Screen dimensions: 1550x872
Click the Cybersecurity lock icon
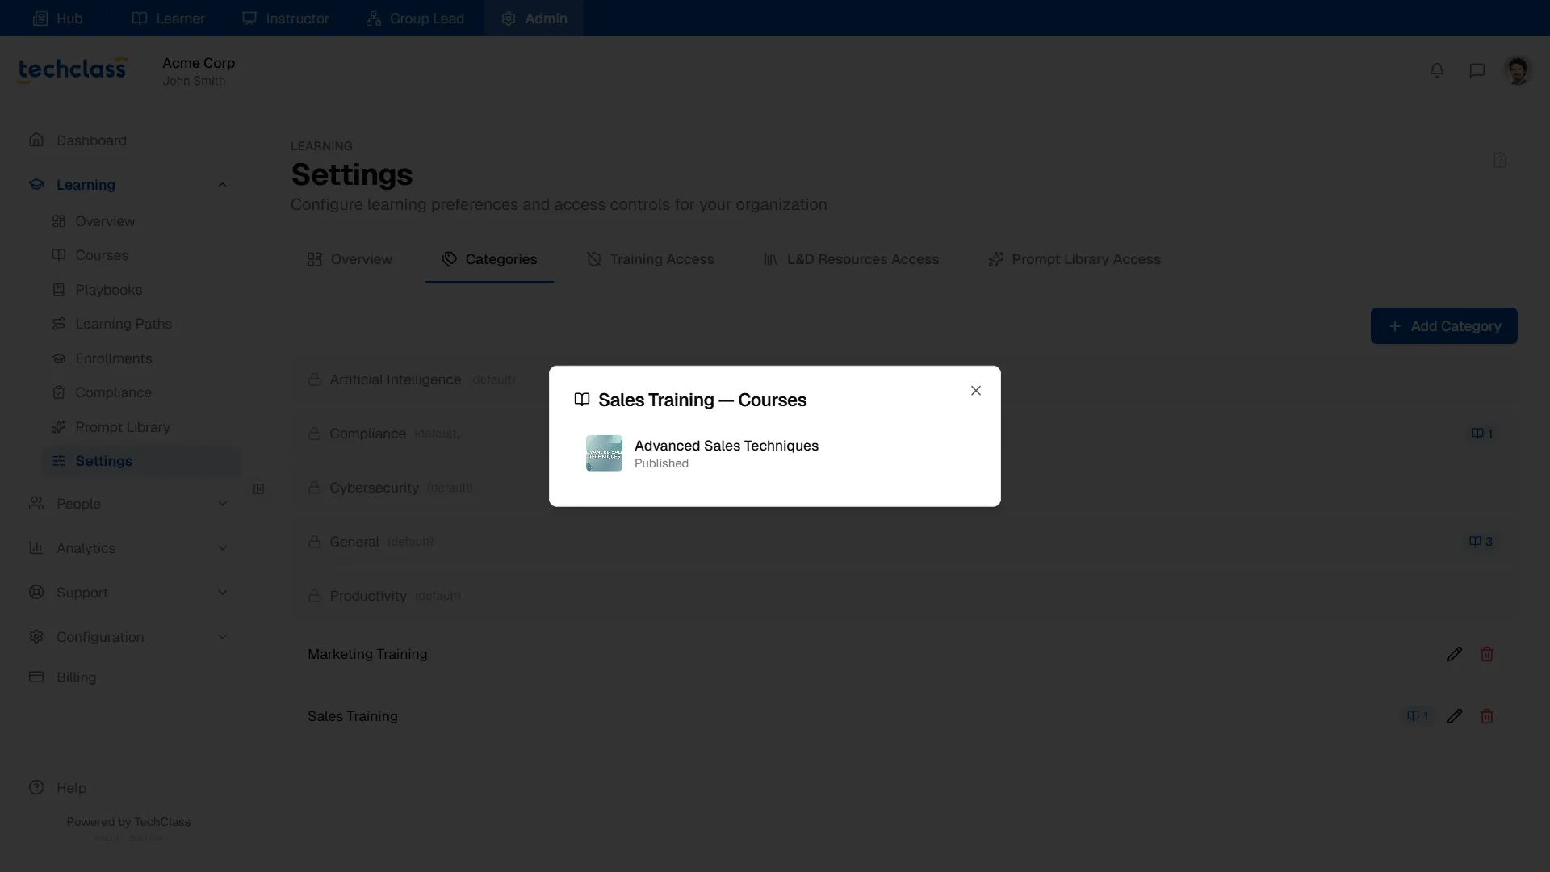click(x=315, y=488)
